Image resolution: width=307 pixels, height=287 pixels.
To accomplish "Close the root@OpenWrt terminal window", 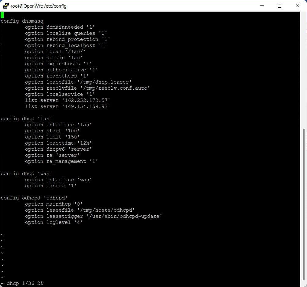I will coord(298,6).
